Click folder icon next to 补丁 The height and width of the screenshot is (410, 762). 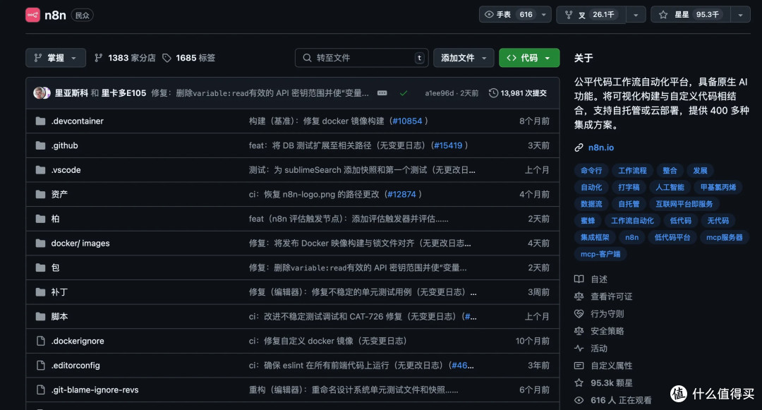(40, 292)
